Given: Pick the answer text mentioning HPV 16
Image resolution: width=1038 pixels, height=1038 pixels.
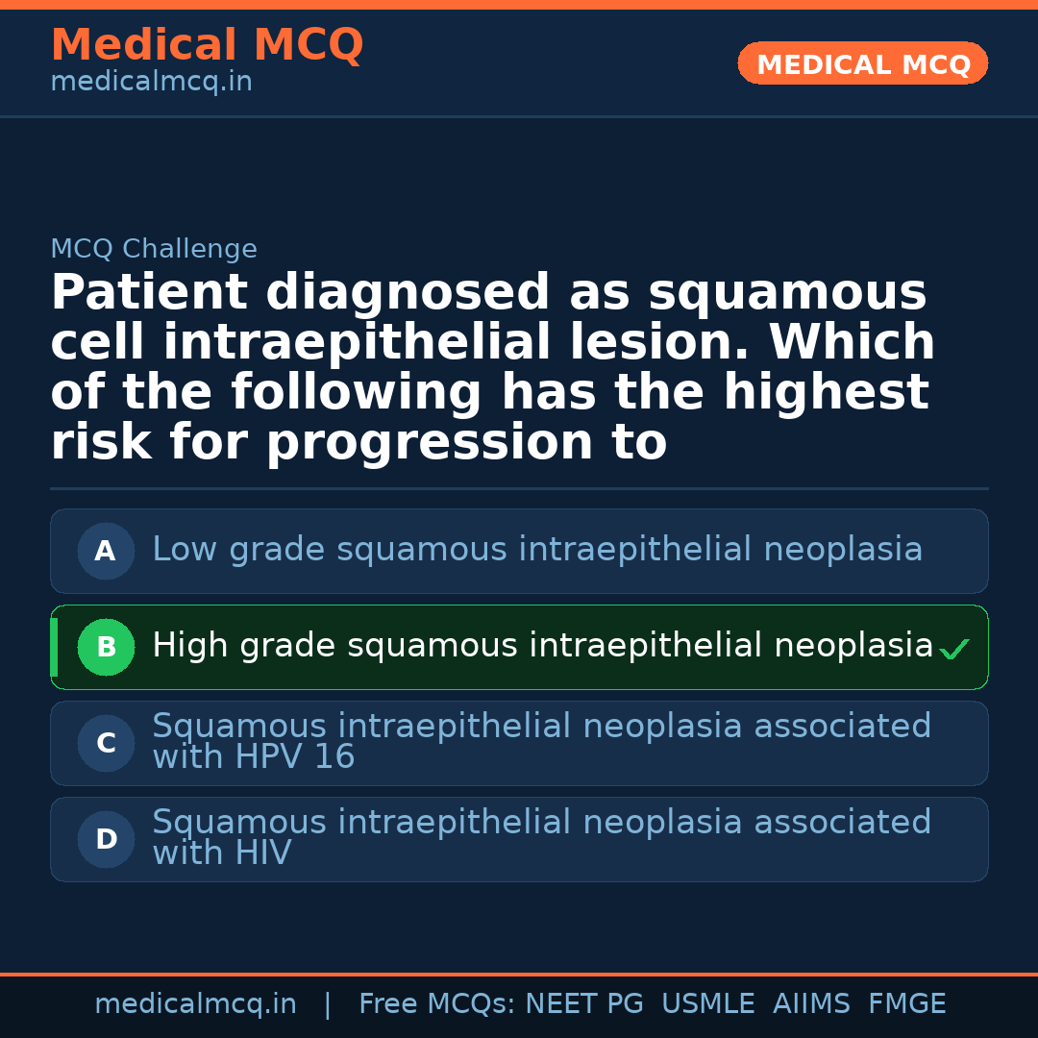Looking at the screenshot, I should point(541,741).
